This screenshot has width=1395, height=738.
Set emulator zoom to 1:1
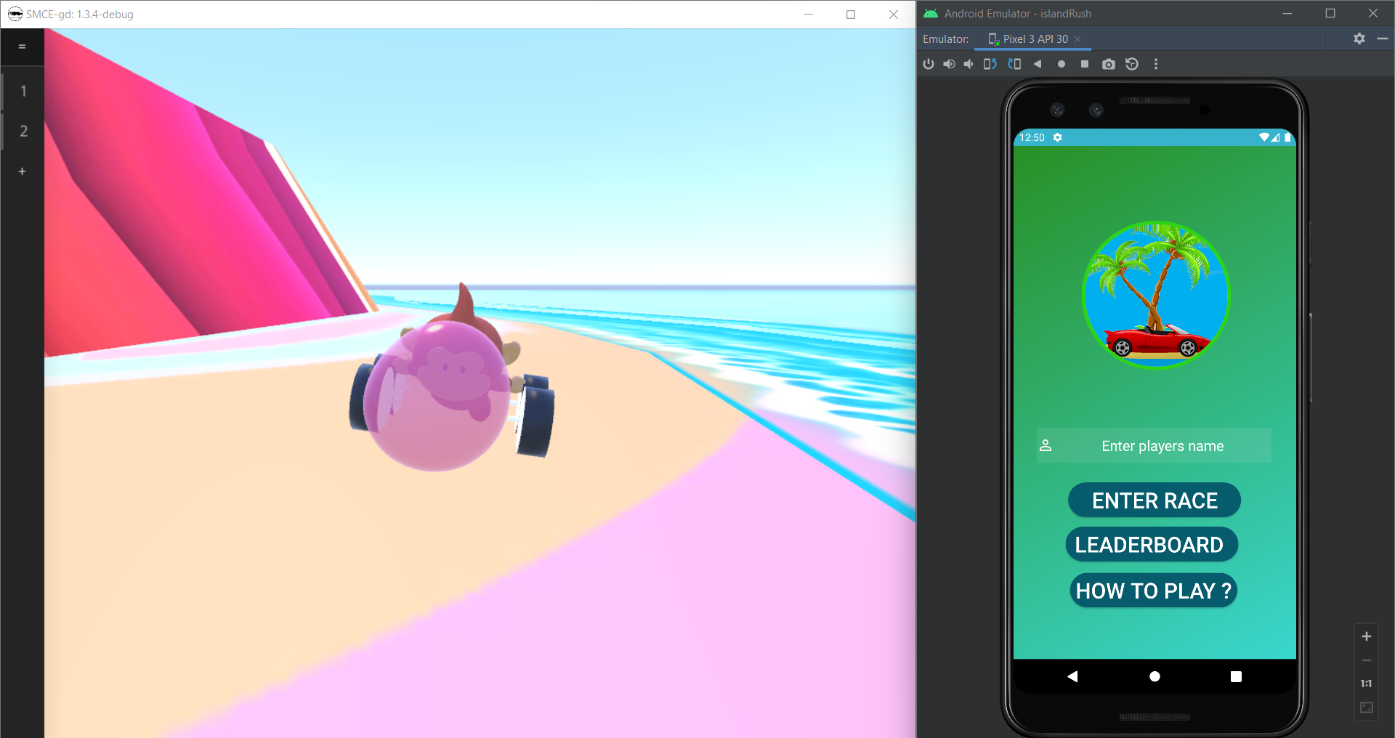tap(1367, 684)
